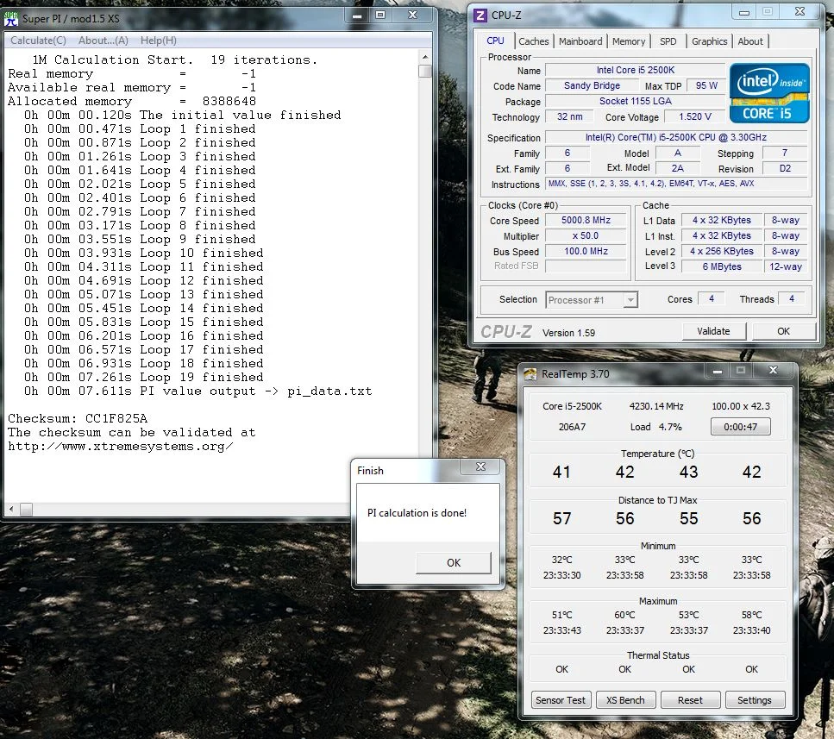Screen dimensions: 834x739
Task: Click the Super PI vertical scrollbar up arrow
Action: pos(425,56)
